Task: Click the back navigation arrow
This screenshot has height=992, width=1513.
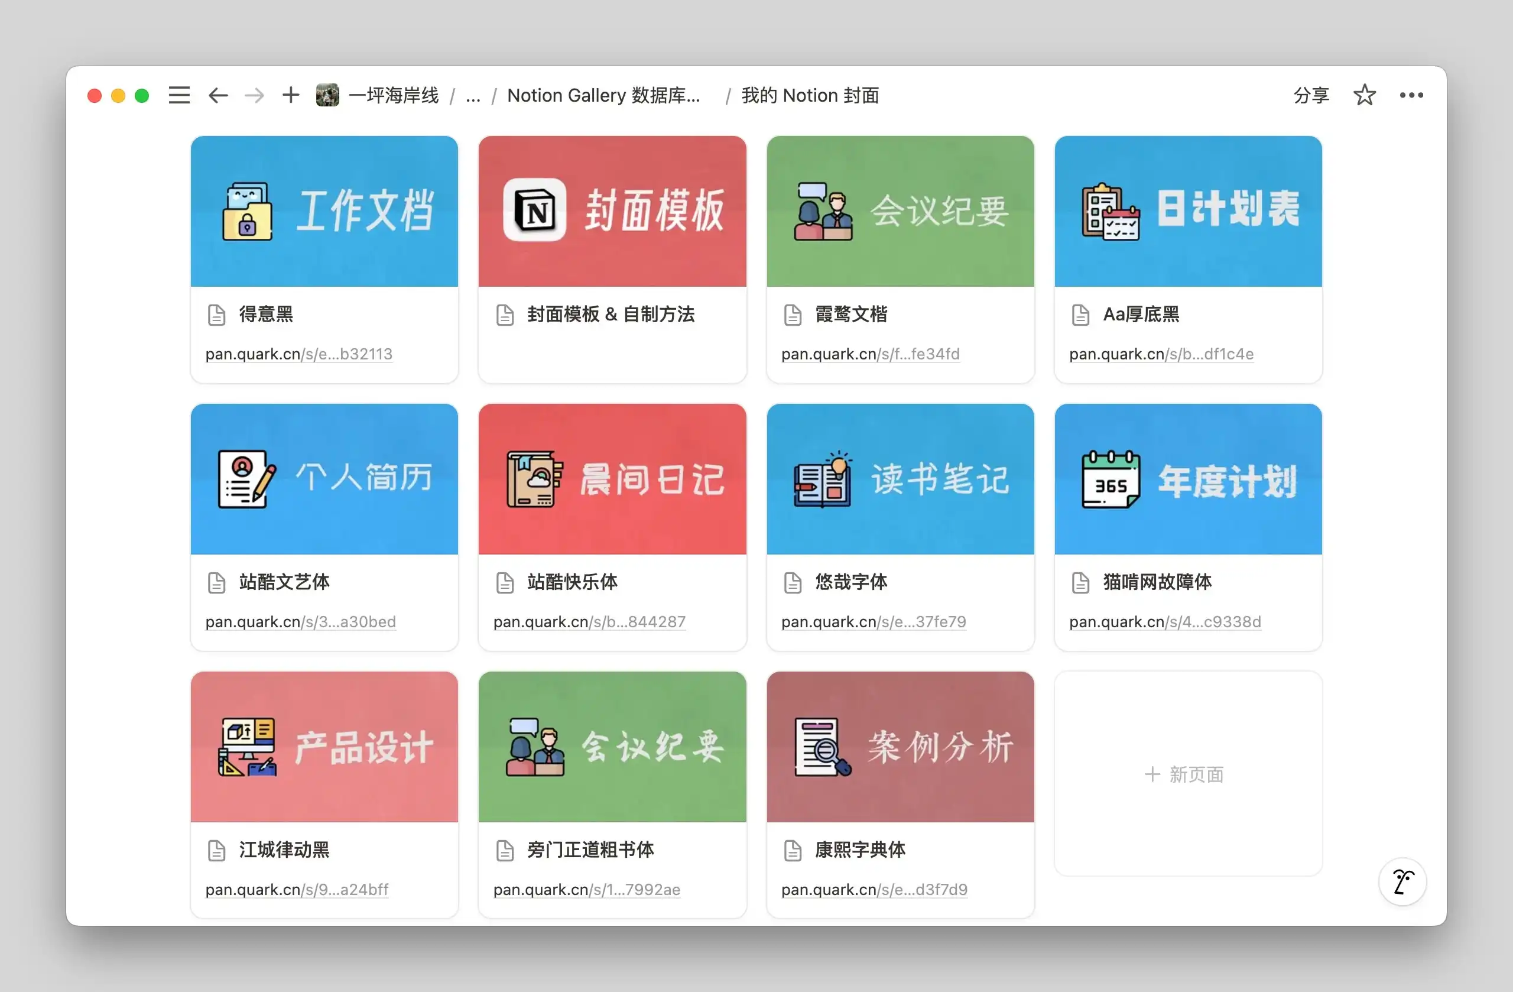Action: (x=218, y=95)
